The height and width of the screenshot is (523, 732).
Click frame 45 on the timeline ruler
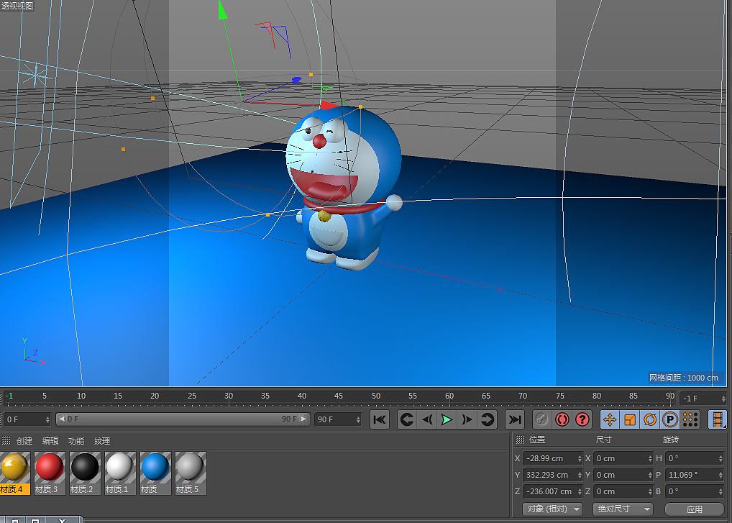click(339, 396)
